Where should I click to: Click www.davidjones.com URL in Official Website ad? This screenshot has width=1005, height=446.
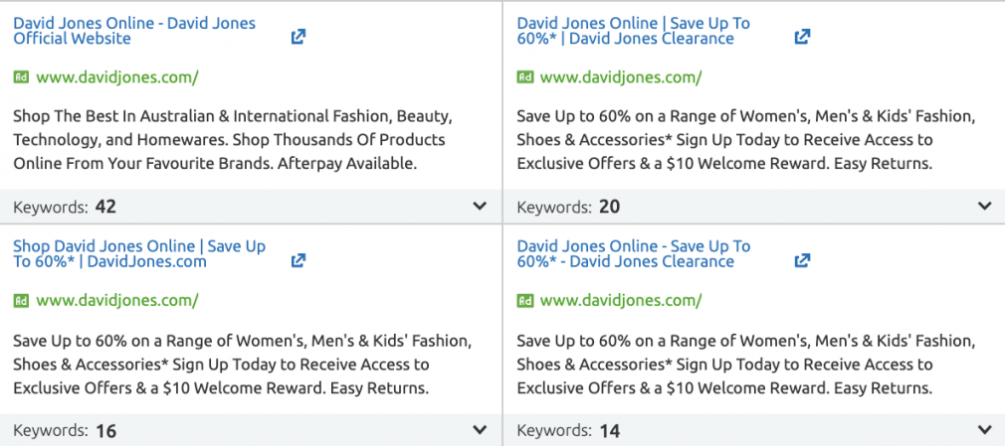117,78
